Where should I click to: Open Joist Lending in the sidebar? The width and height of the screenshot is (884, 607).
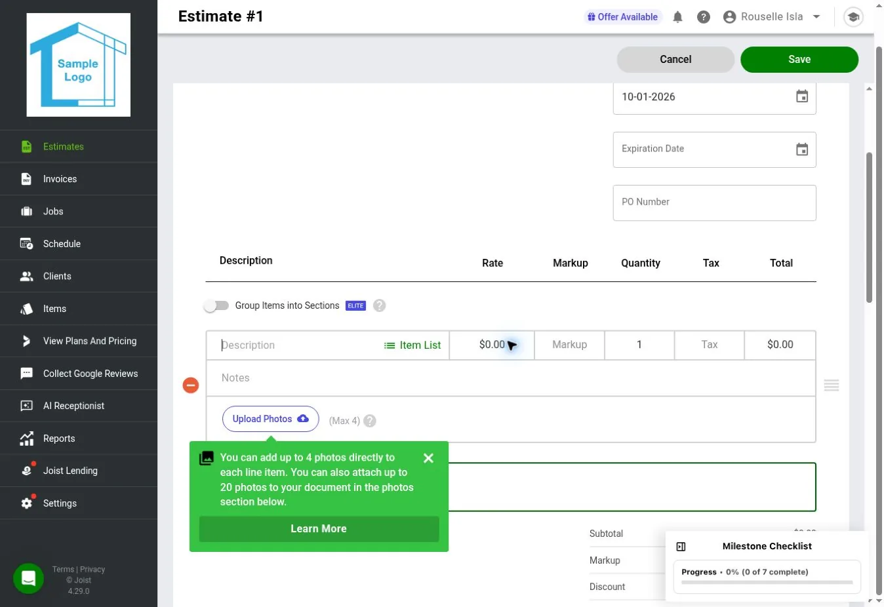(79, 471)
